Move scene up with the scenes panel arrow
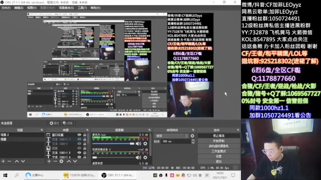321x180 pixels. (17, 161)
